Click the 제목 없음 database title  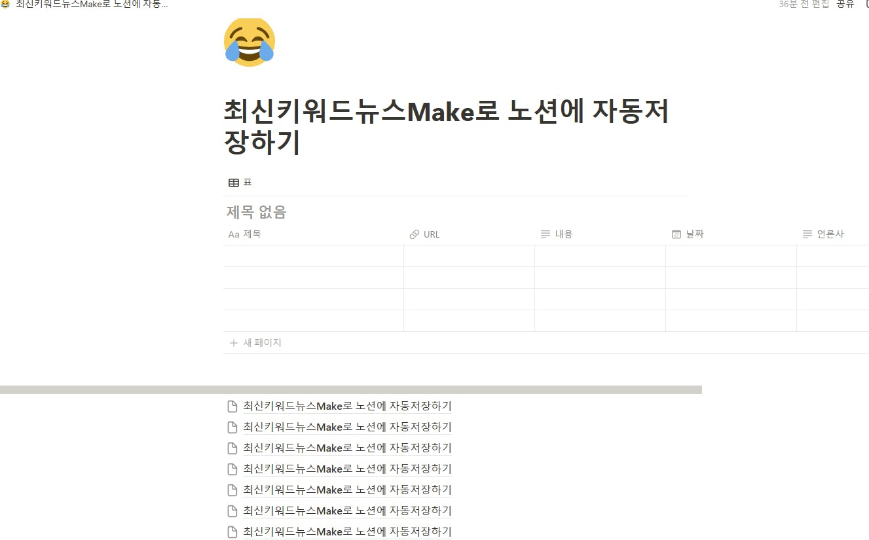[x=257, y=212]
